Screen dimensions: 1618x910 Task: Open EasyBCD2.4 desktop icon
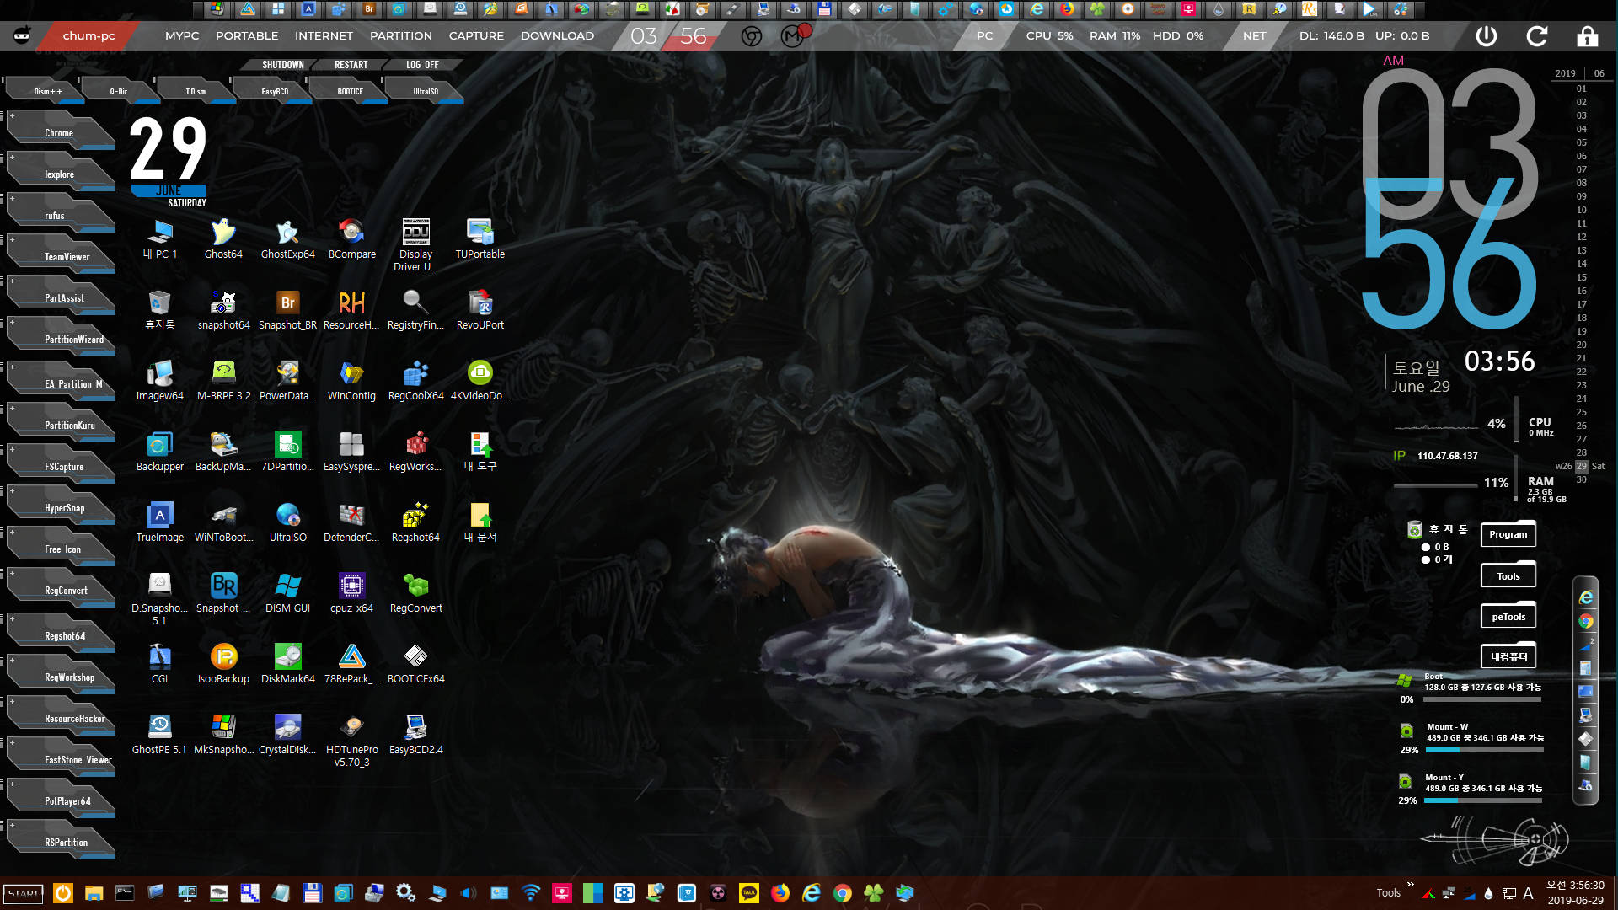click(415, 734)
